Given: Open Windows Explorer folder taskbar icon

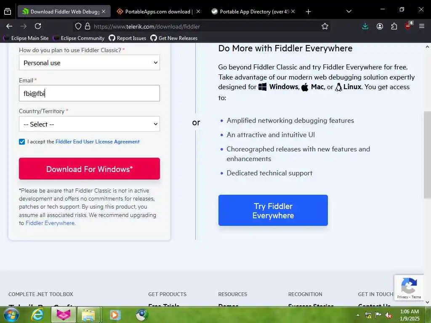Looking at the screenshot, I should pyautogui.click(x=88, y=315).
